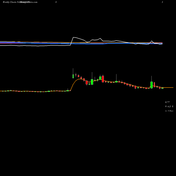Viewport: 176px width, 176px height.
Task: Click the largest red candlestick body
Action: tap(103, 79)
